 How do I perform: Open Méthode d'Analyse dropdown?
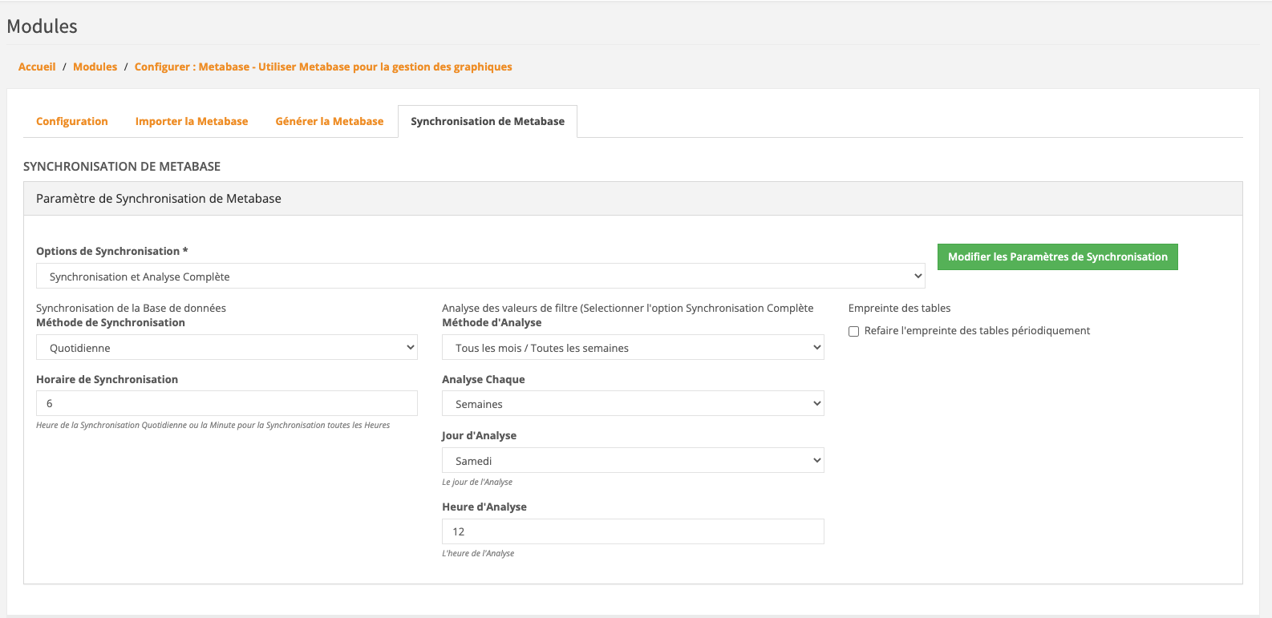(x=633, y=347)
